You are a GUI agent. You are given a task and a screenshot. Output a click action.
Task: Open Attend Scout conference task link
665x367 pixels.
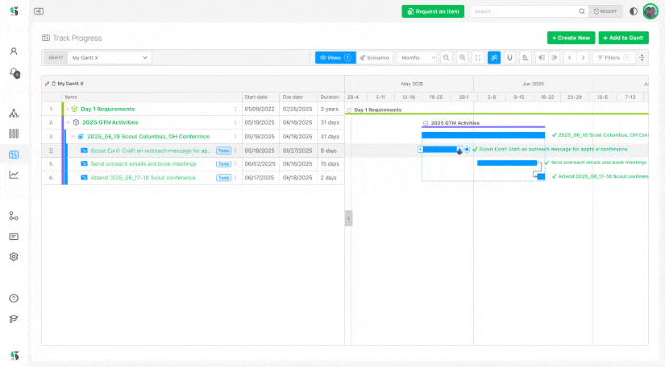143,178
